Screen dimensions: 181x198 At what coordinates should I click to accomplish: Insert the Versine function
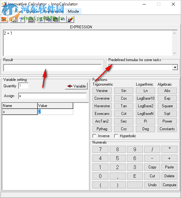(x=102, y=91)
